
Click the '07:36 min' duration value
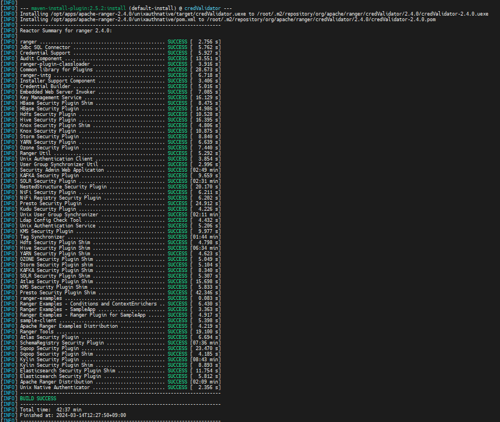(x=206, y=343)
